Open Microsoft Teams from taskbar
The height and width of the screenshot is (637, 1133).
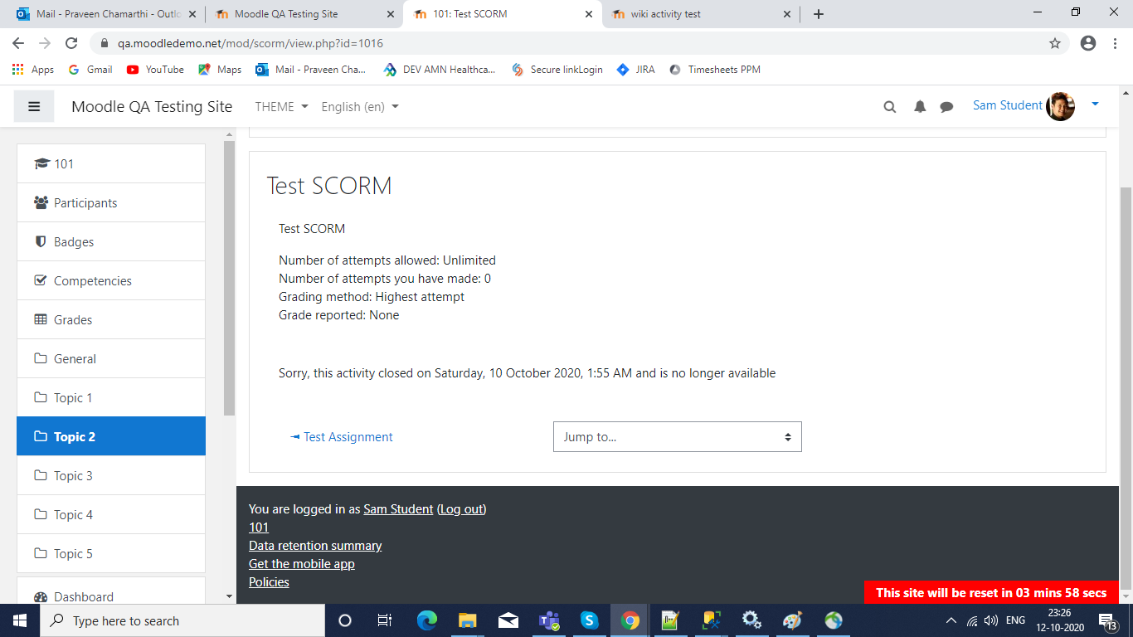pos(548,620)
